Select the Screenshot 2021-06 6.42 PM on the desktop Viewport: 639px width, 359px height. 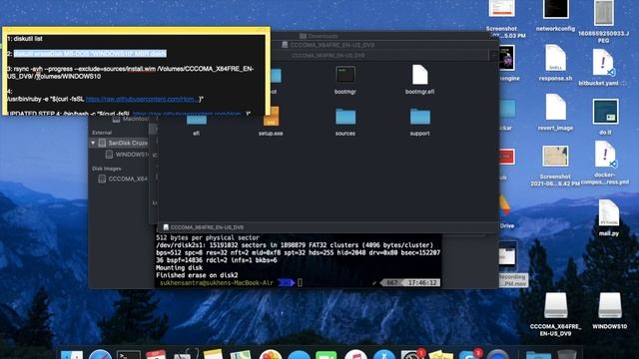[x=555, y=166]
